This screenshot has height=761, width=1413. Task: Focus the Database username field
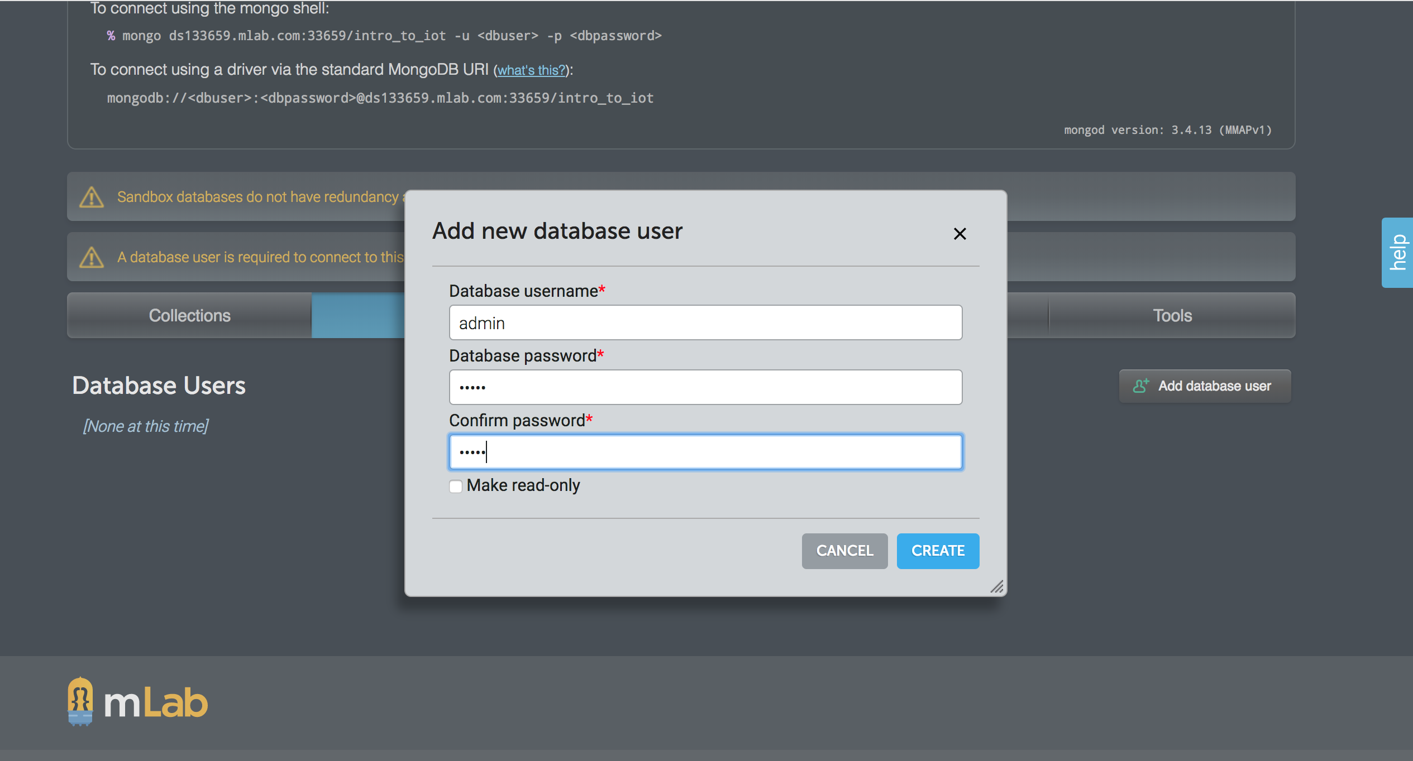705,322
